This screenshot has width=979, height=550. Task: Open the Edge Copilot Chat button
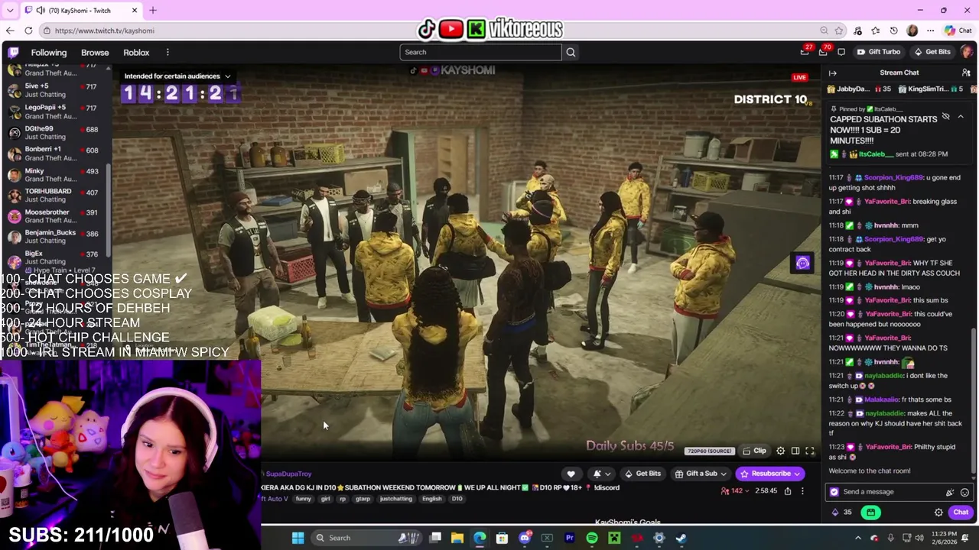coord(958,31)
